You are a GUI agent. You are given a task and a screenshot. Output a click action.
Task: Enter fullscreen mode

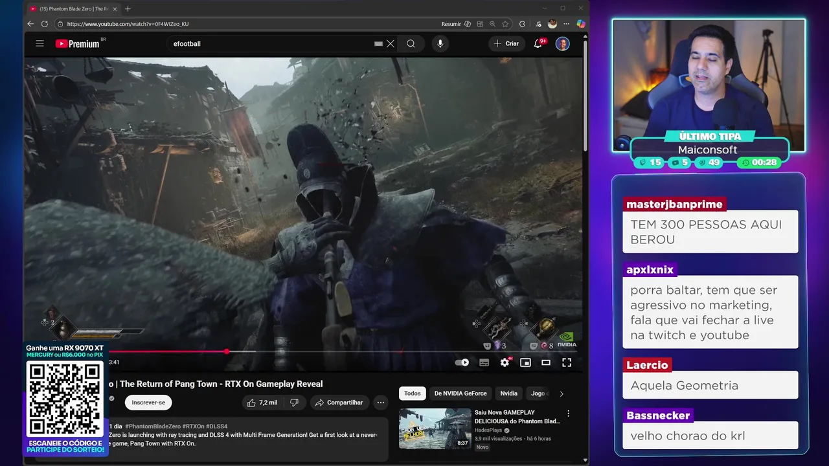point(567,362)
